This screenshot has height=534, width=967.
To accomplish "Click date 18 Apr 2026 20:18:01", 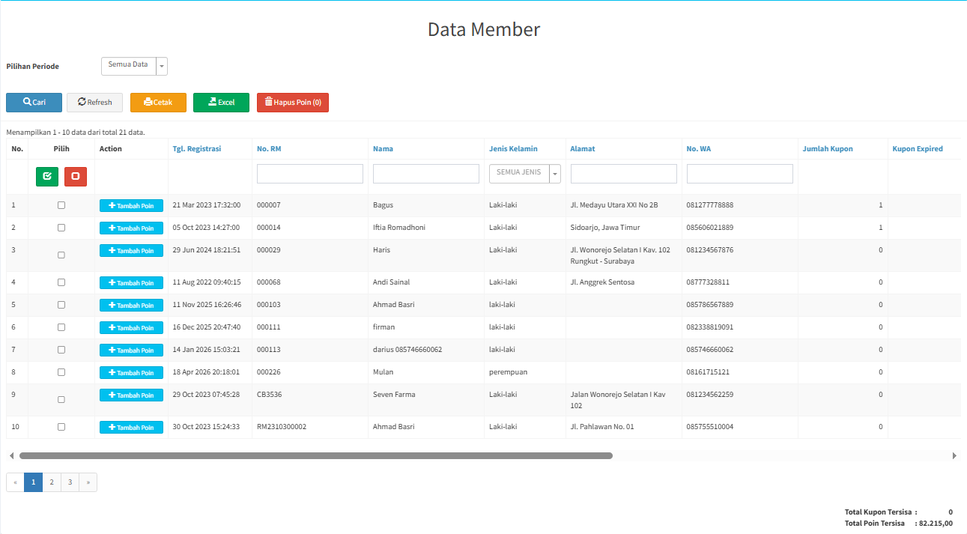I will click(x=207, y=372).
